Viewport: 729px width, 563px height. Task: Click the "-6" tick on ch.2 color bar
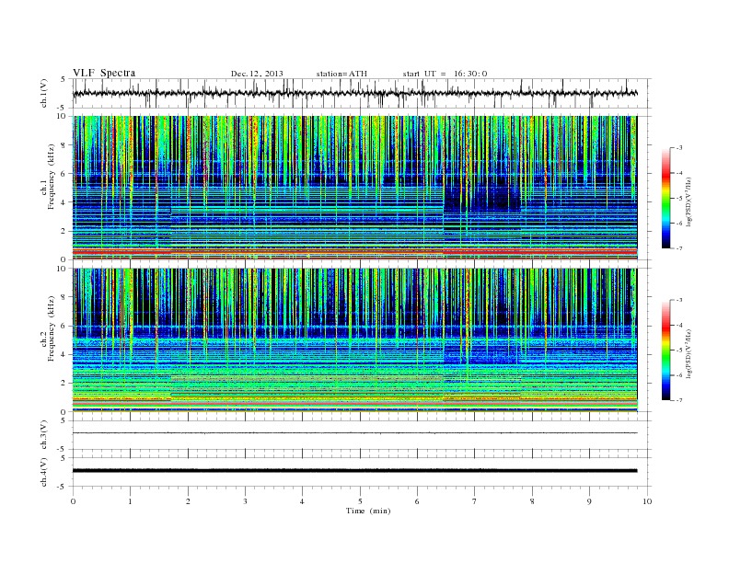point(679,375)
